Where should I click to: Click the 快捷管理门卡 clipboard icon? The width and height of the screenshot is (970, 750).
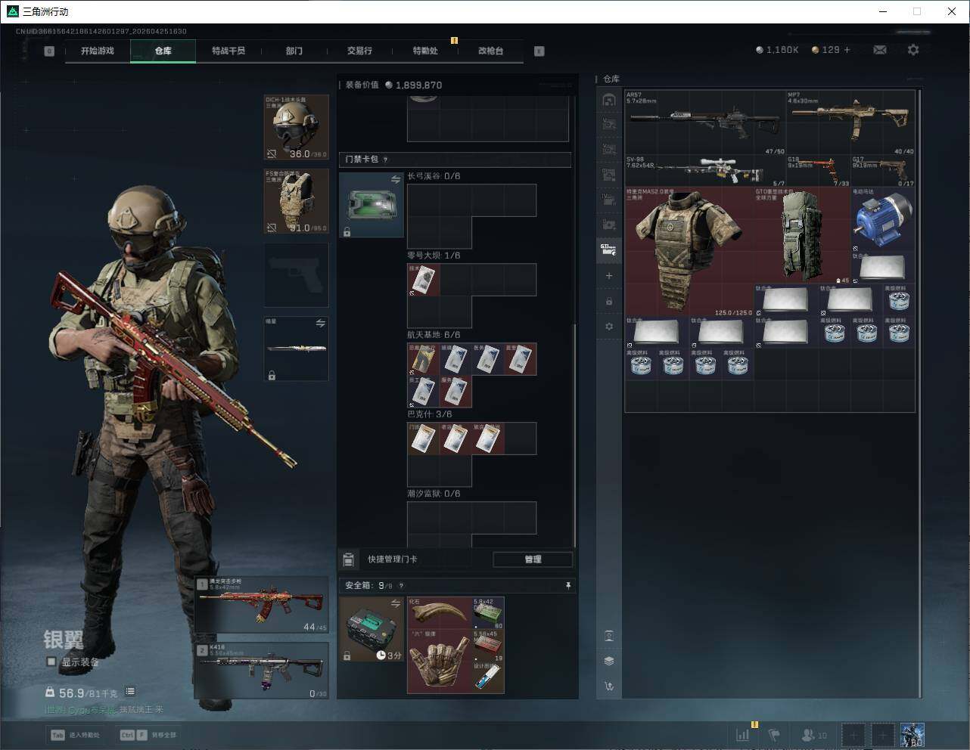[348, 559]
